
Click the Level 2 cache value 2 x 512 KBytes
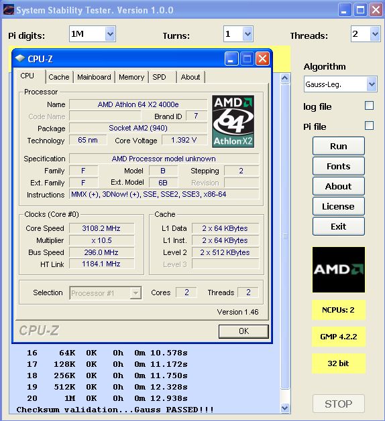(x=225, y=252)
